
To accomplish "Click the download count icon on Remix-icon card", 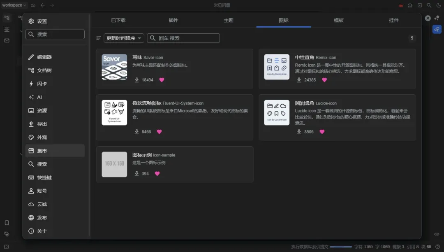I will [x=299, y=80].
